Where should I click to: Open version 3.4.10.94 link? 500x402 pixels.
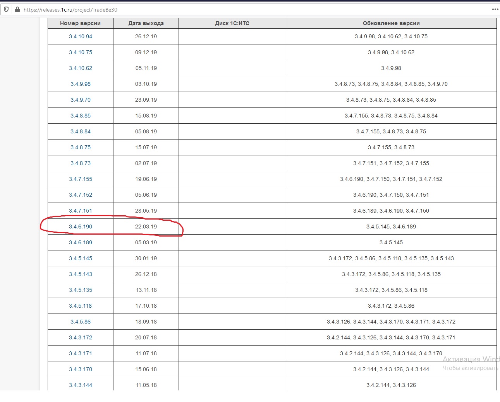[x=81, y=36]
